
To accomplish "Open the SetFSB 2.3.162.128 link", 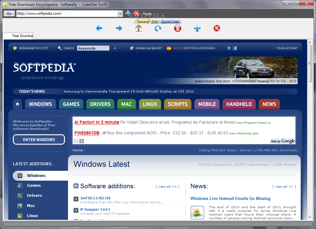I will coord(95,198).
